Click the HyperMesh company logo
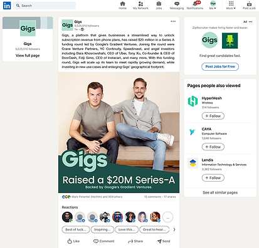This screenshot has width=259, height=248. click(193, 101)
